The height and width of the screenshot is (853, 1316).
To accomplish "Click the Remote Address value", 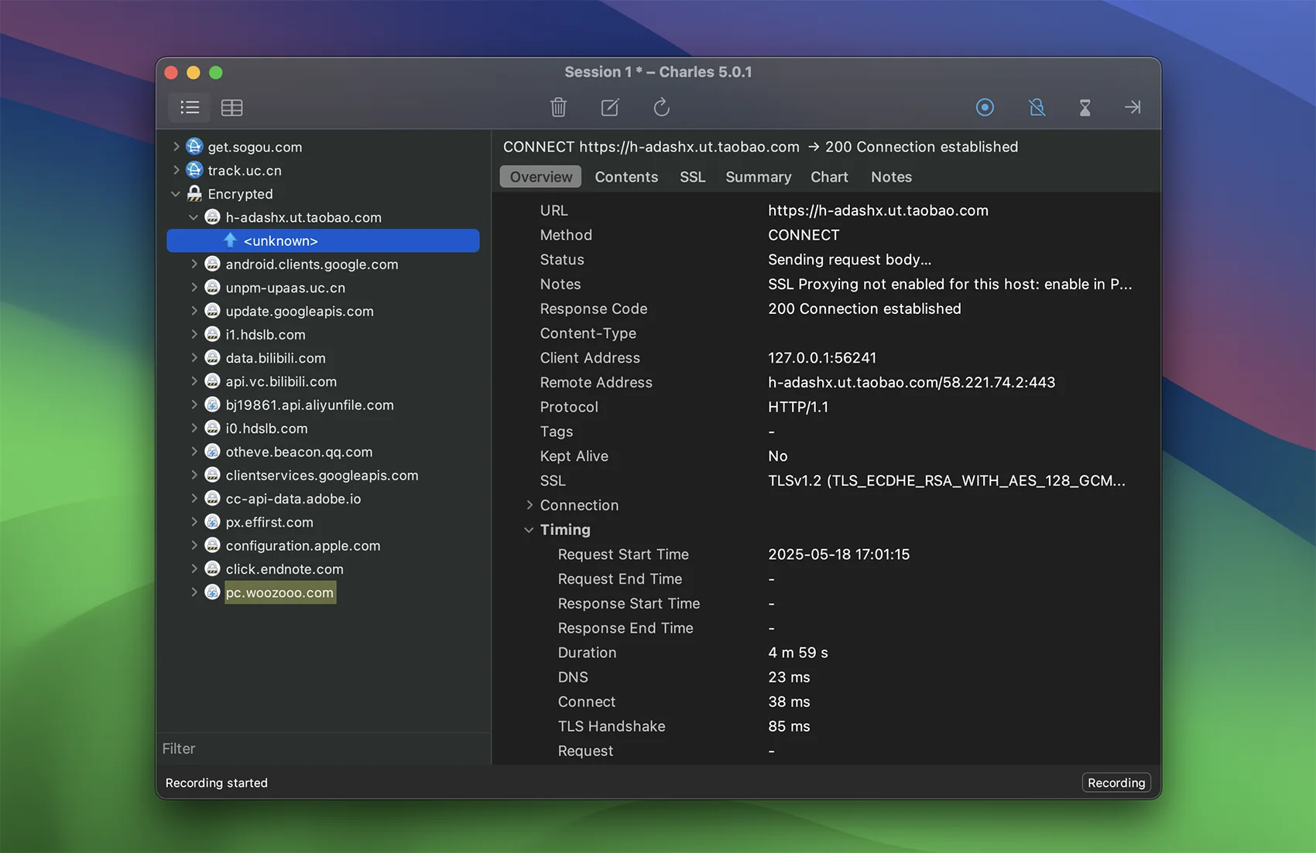I will [x=911, y=382].
